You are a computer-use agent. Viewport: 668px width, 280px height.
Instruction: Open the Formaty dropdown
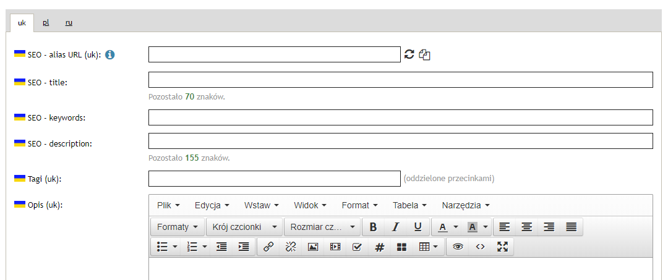178,227
